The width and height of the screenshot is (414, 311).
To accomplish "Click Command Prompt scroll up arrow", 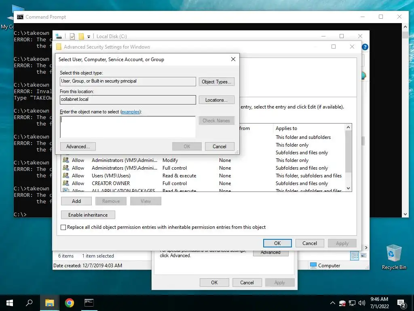I will (405, 27).
